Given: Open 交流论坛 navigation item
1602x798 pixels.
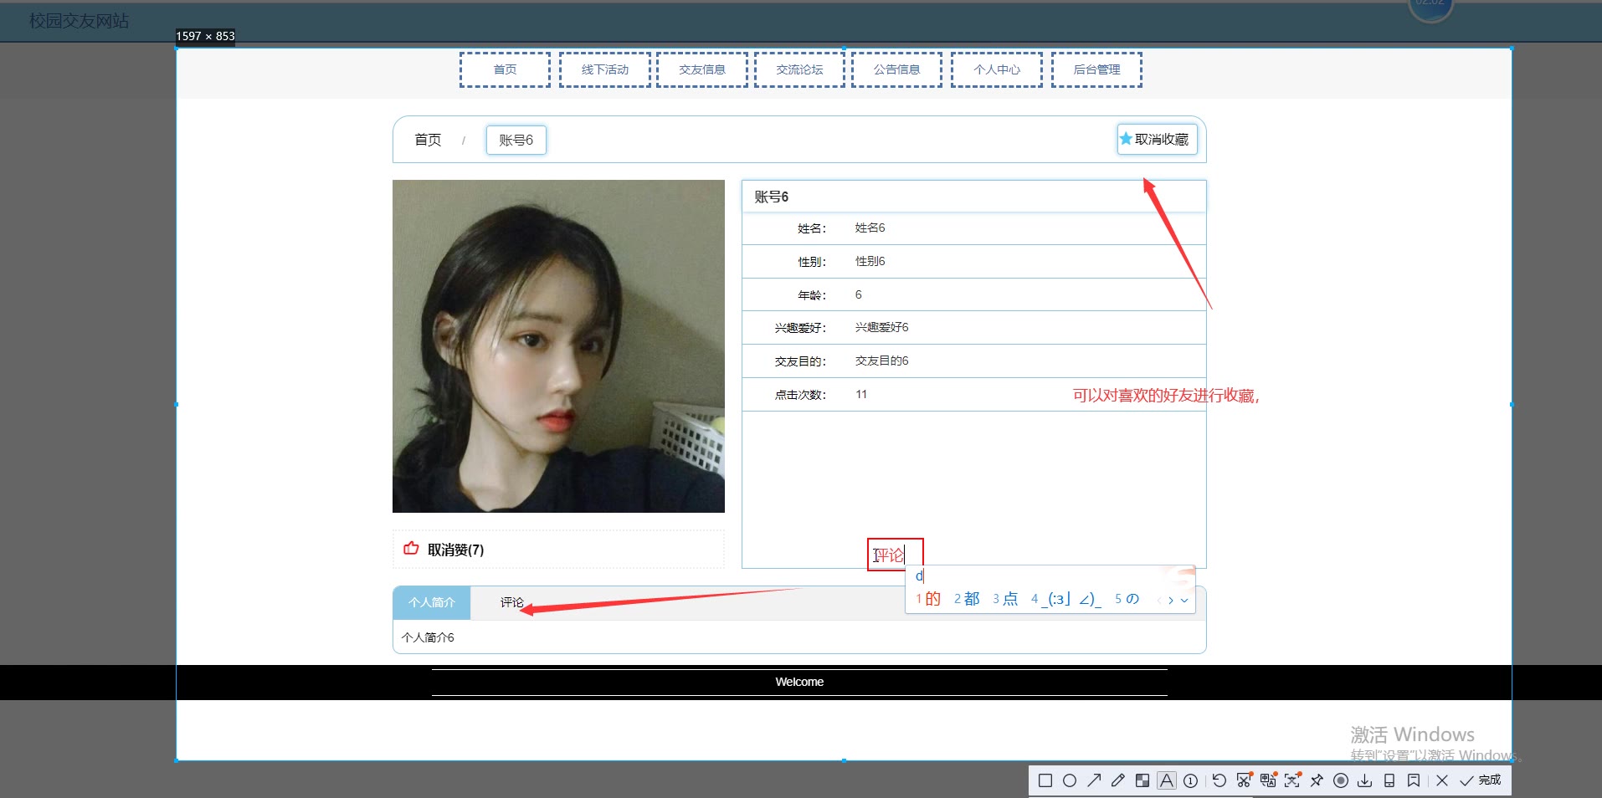Looking at the screenshot, I should coord(799,69).
